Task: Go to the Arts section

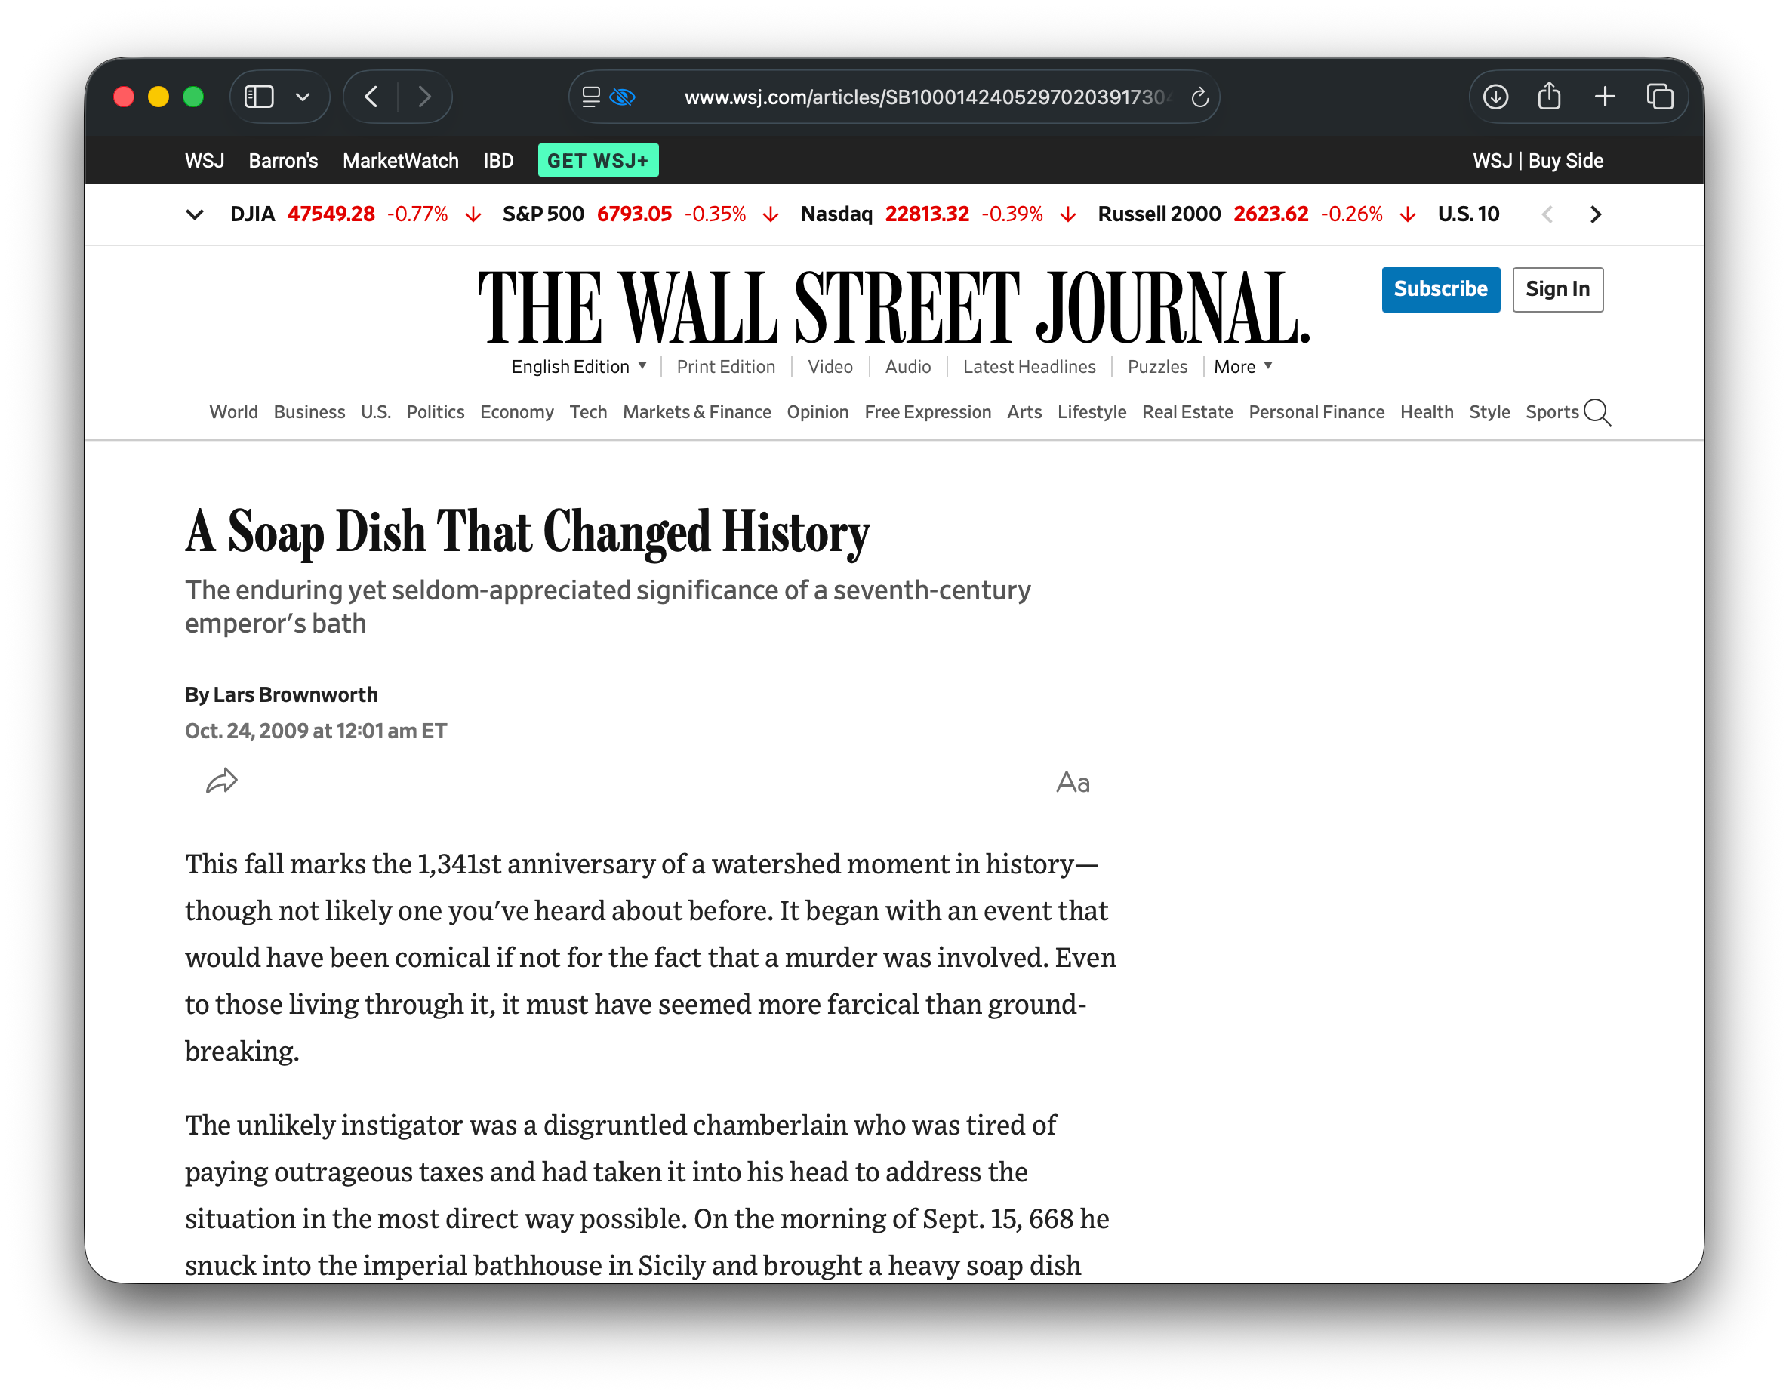Action: pos(1024,412)
